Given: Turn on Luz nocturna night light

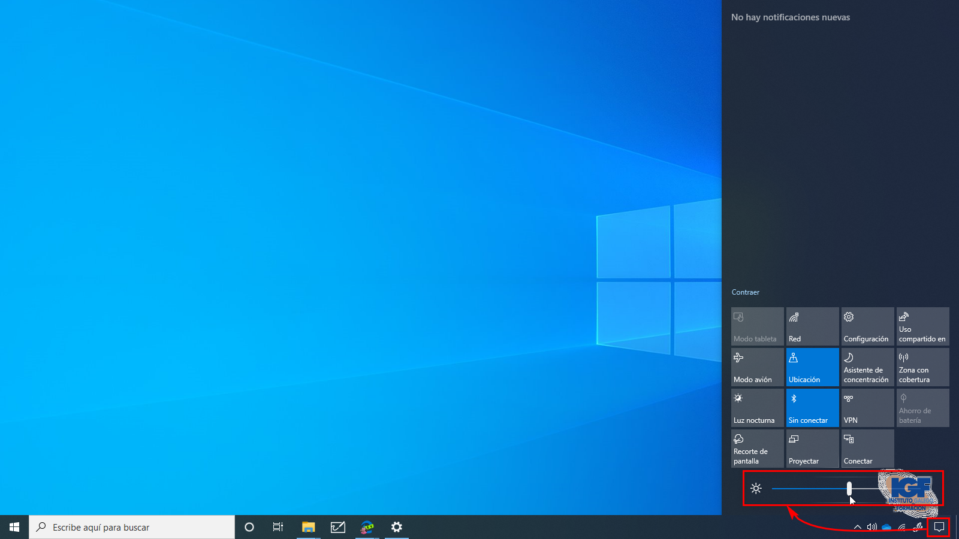Looking at the screenshot, I should click(757, 408).
